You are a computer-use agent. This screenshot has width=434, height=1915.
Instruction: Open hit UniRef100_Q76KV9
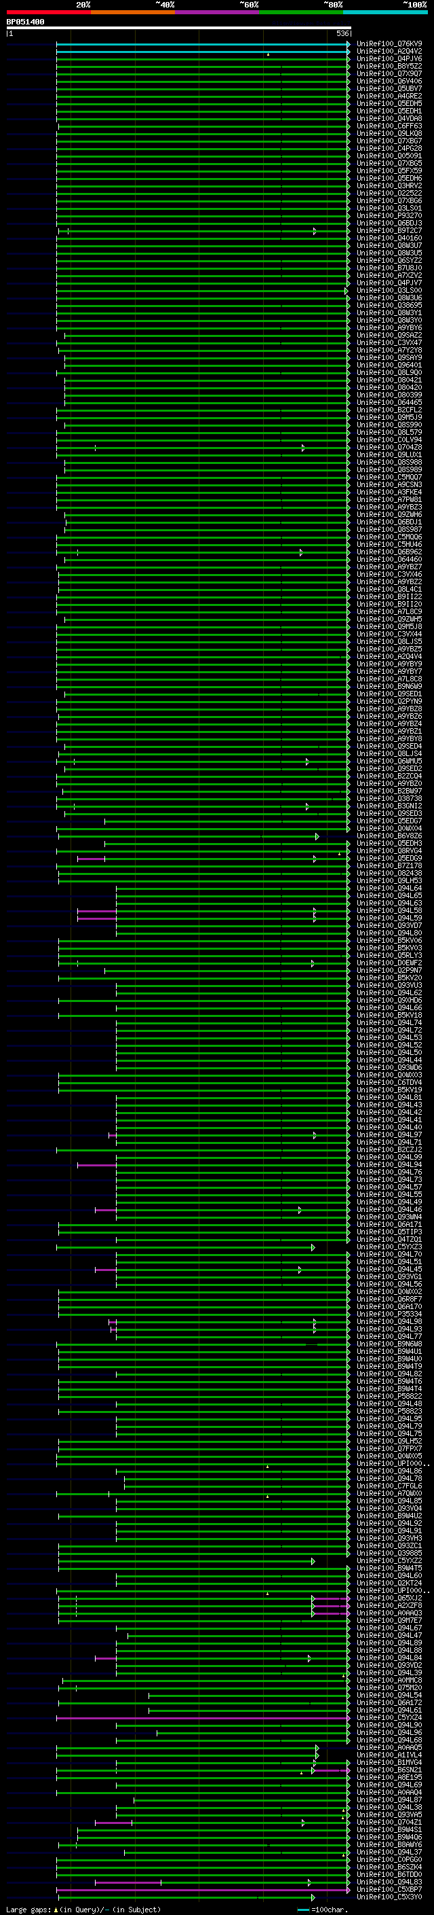[389, 44]
